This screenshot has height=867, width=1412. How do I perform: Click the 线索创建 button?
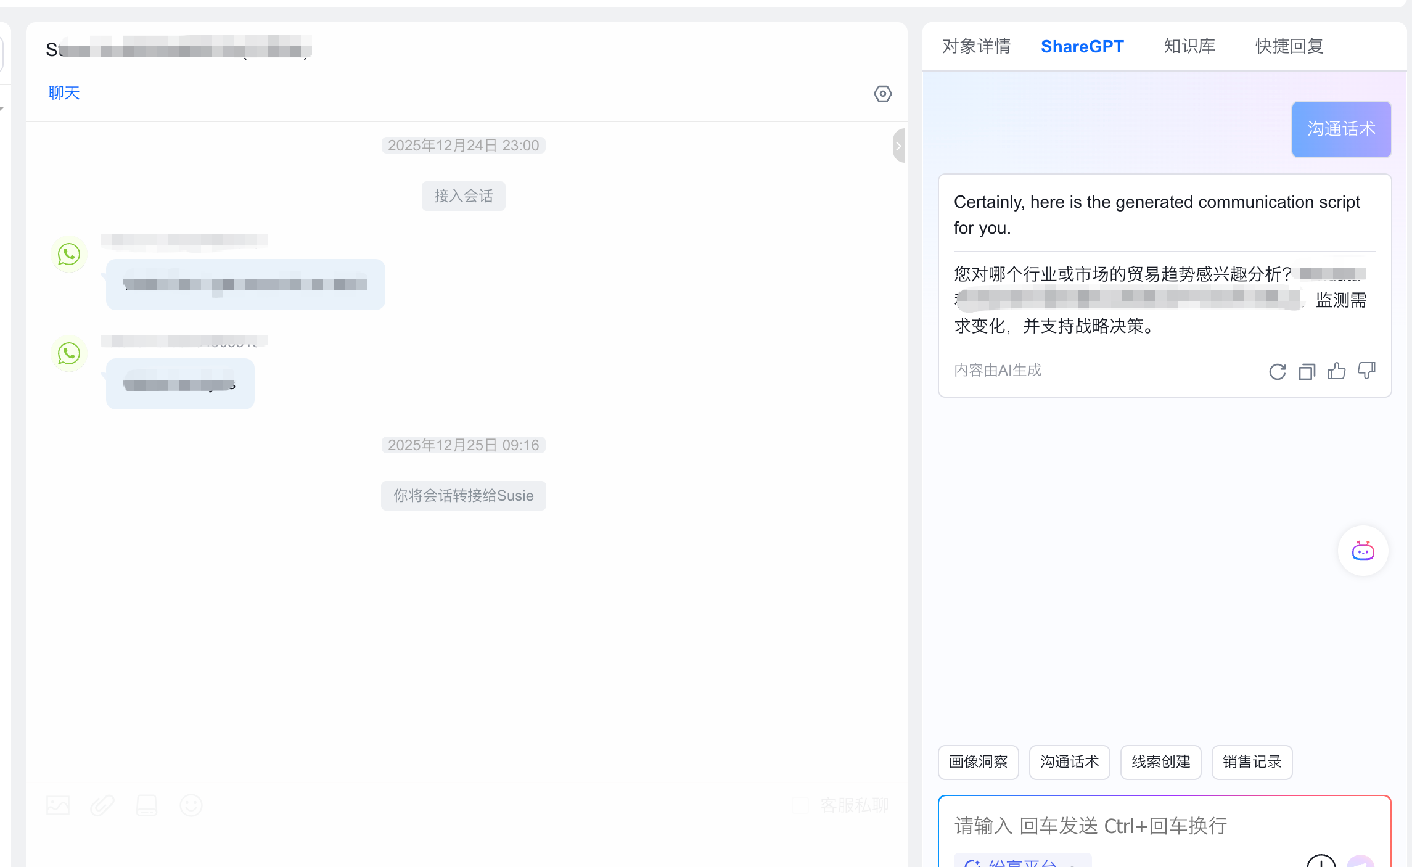(x=1160, y=762)
